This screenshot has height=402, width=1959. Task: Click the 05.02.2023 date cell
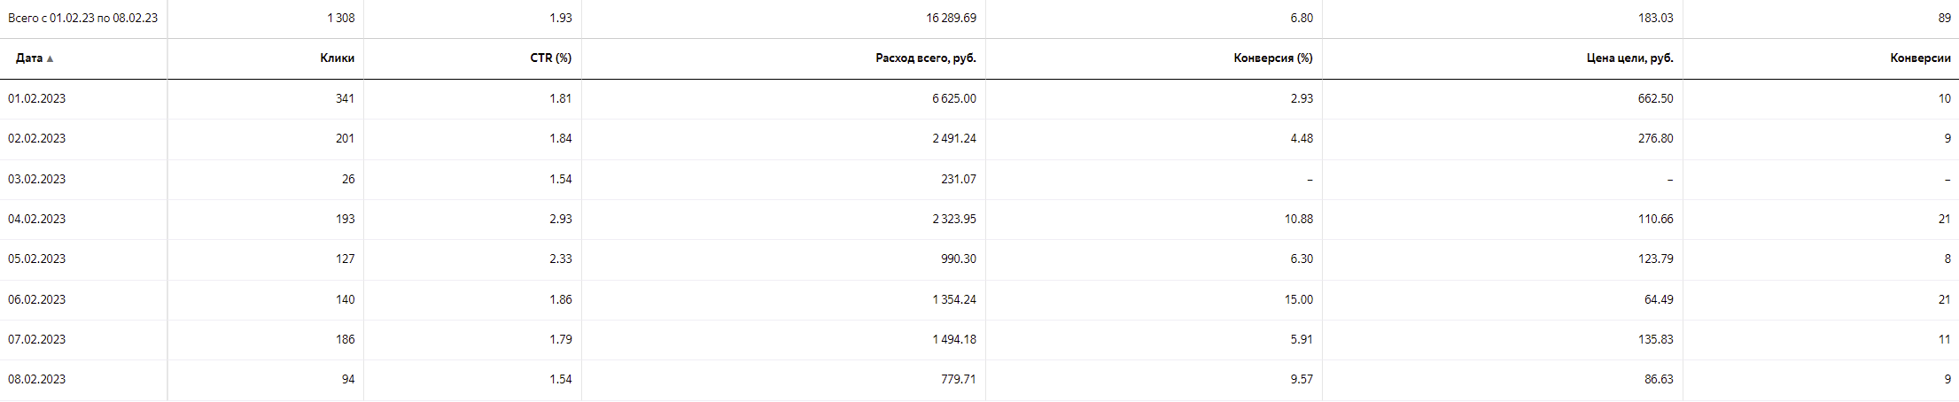[37, 259]
